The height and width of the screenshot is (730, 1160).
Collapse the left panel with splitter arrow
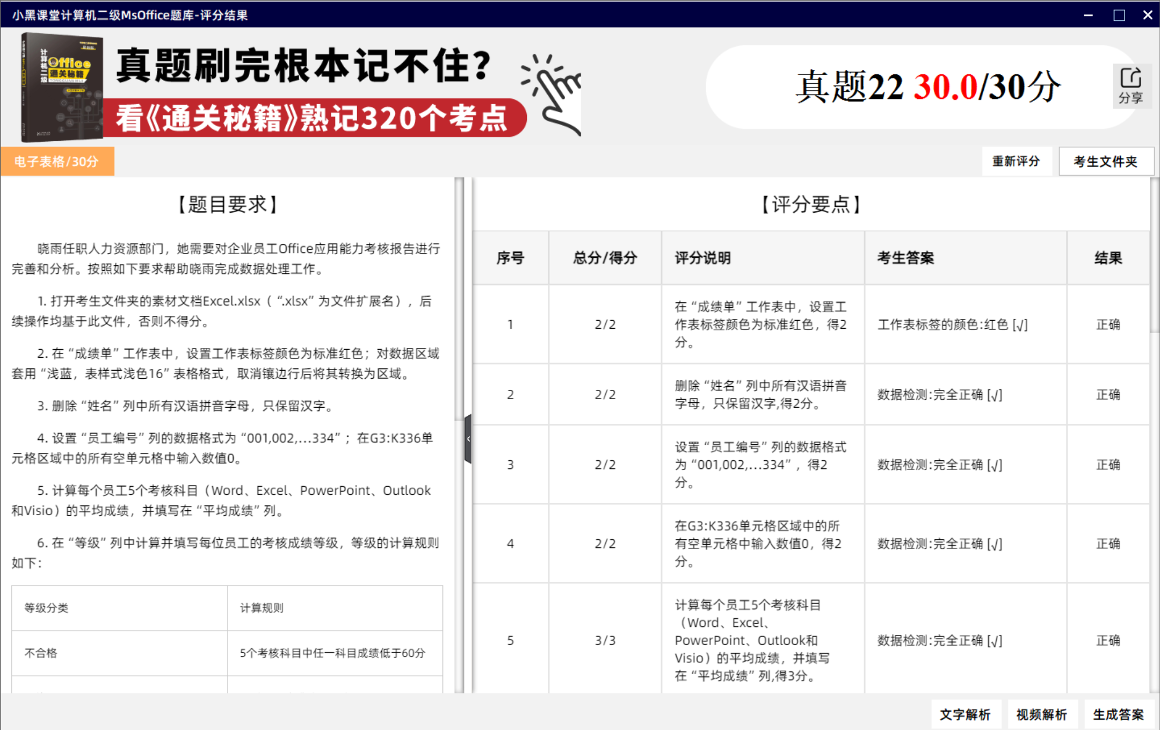(468, 439)
